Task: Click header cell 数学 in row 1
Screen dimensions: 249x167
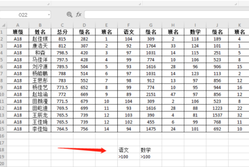Action: pyautogui.click(x=195, y=32)
